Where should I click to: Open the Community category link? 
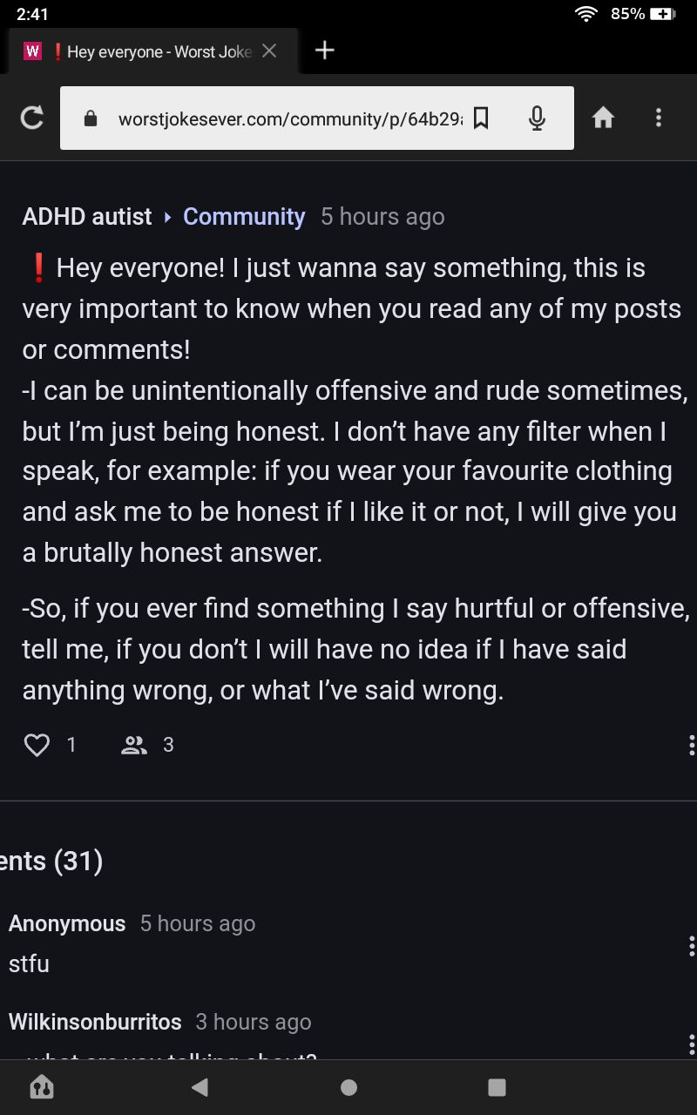(x=244, y=217)
